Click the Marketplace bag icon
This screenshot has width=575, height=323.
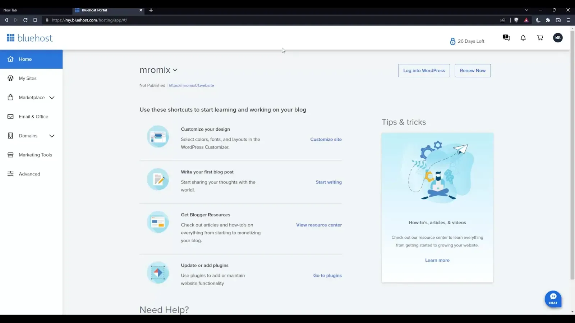(10, 98)
